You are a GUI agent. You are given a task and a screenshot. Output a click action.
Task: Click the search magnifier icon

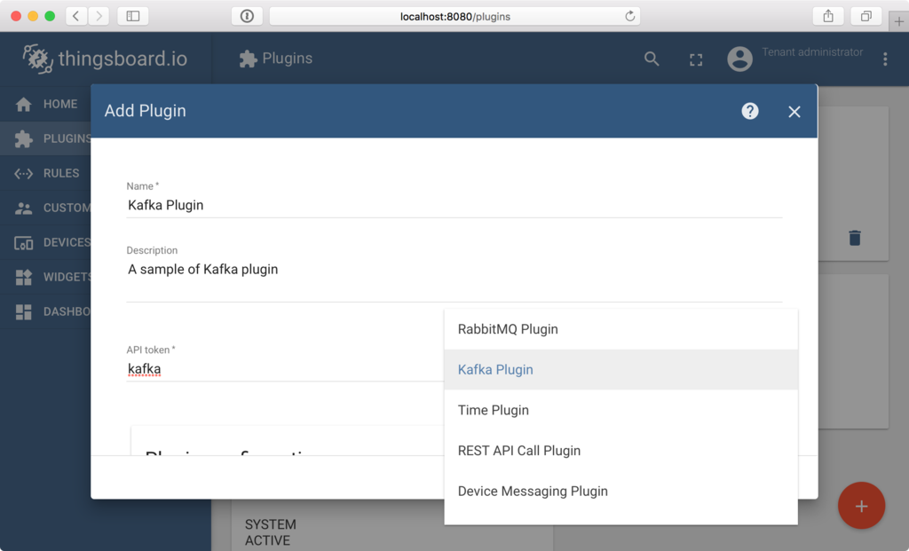point(652,59)
